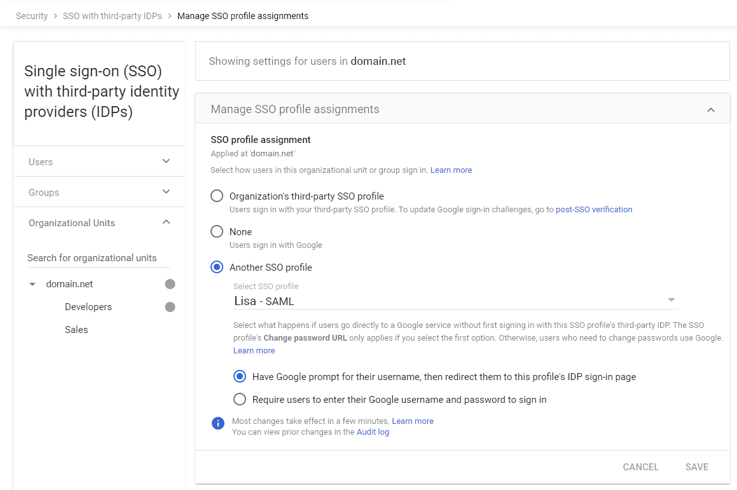737x490 pixels.
Task: Collapse the domain.net tree arrow
Action: point(32,285)
